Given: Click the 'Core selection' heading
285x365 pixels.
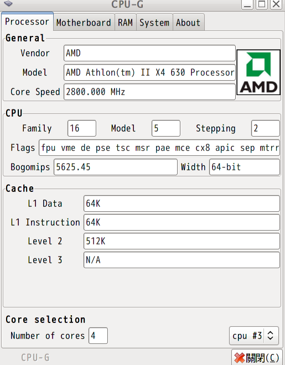Looking at the screenshot, I should [x=45, y=320].
